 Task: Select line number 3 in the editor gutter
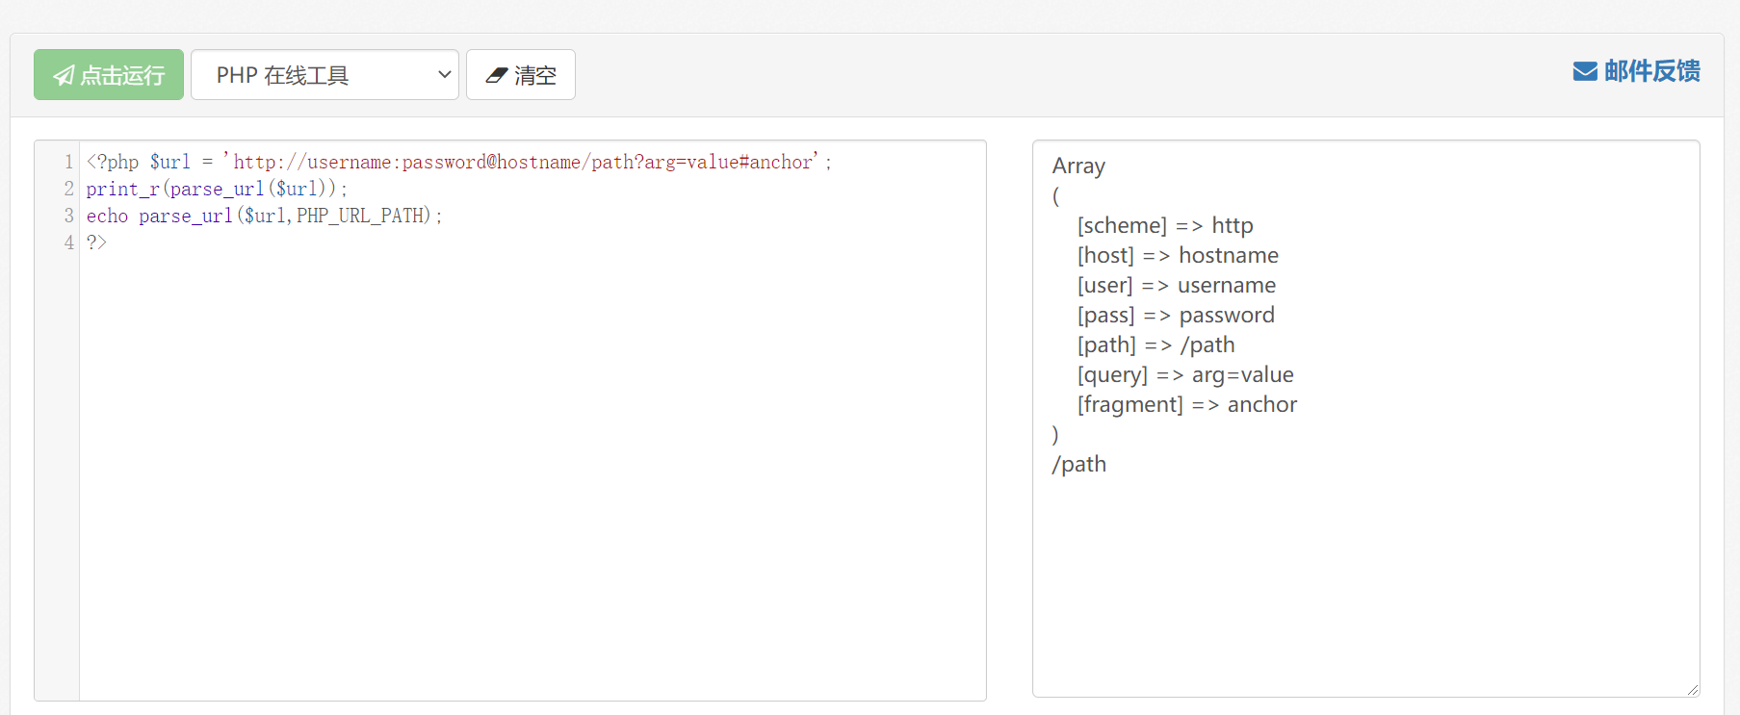68,216
